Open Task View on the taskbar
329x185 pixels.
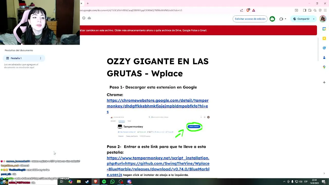[62, 182]
